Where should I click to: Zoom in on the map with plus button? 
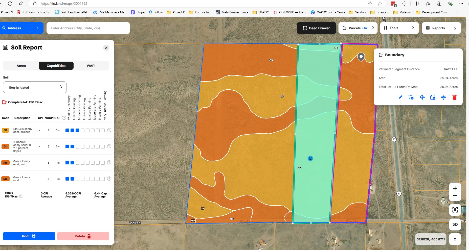coord(455,188)
